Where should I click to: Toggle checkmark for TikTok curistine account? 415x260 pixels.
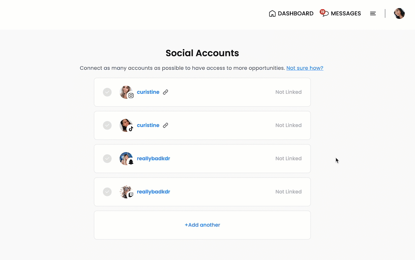point(107,125)
